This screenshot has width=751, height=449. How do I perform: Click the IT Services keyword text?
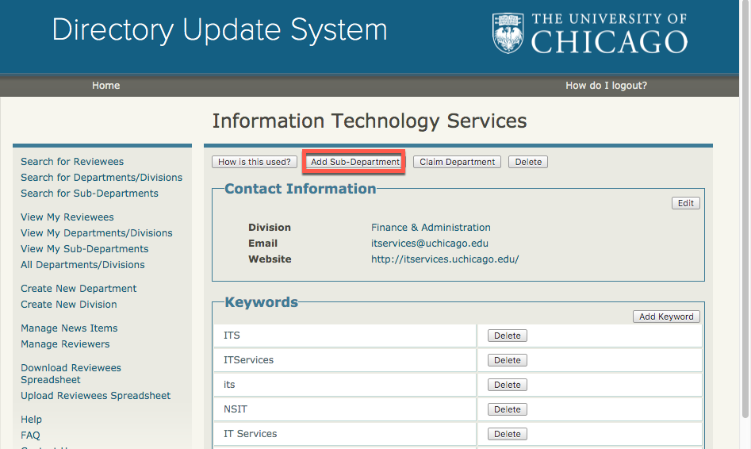point(250,434)
